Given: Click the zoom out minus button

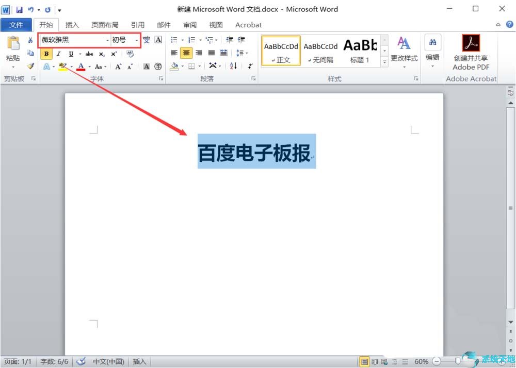Looking at the screenshot, I should tap(436, 361).
